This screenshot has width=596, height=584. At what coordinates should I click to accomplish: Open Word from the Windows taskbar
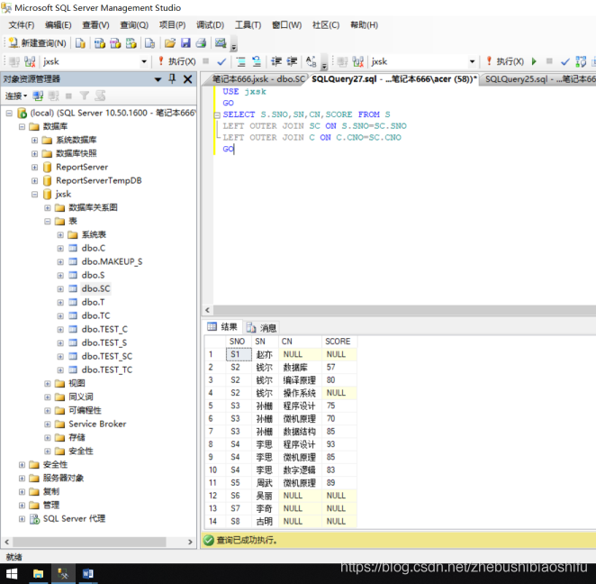click(87, 573)
